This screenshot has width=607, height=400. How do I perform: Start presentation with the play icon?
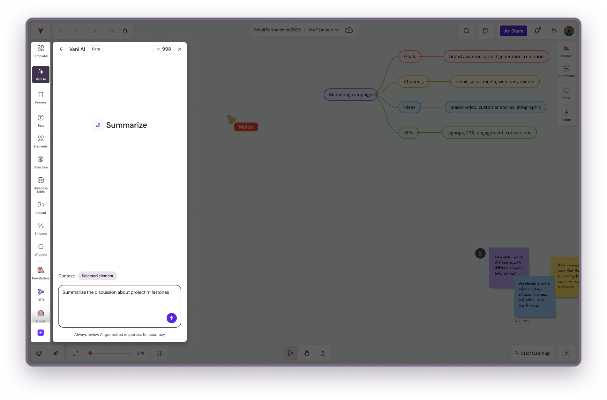[486, 31]
